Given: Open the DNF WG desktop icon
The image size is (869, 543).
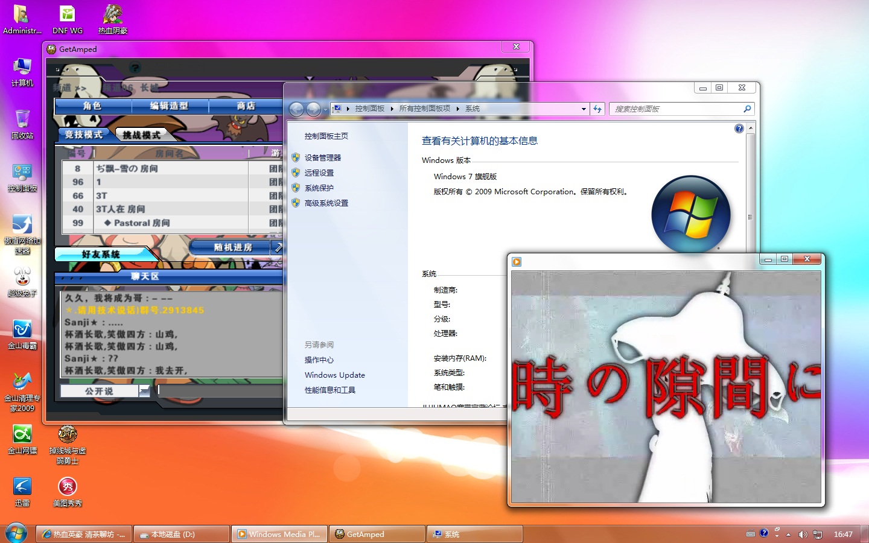Looking at the screenshot, I should pos(68,17).
